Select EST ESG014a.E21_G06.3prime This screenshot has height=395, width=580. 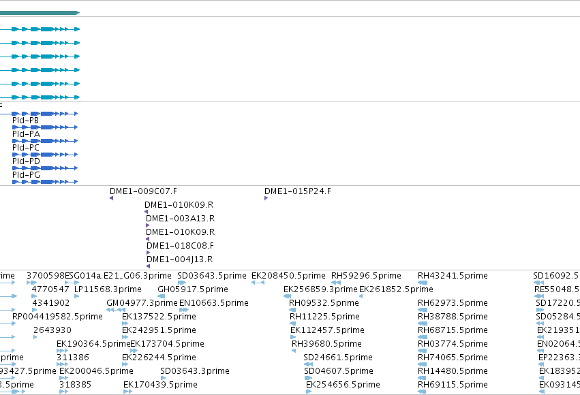119,276
